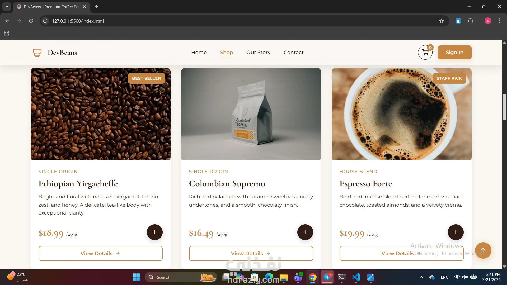
Task: View Details for Ethiopian Yirgacheffe
Action: point(100,253)
